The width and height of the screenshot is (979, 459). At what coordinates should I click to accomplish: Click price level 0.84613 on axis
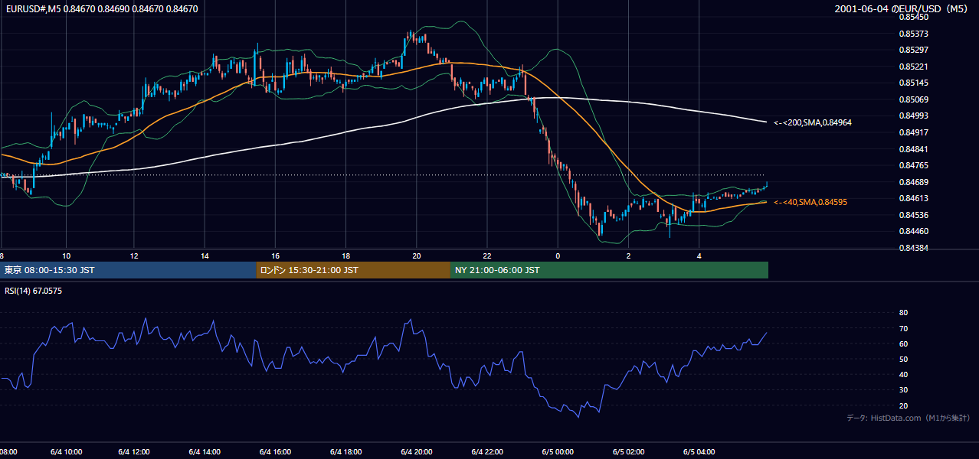coord(913,198)
